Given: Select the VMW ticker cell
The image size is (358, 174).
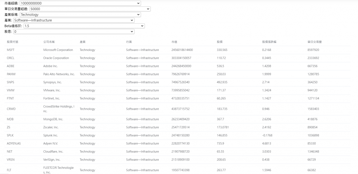Looking at the screenshot, I should (x=10, y=90).
